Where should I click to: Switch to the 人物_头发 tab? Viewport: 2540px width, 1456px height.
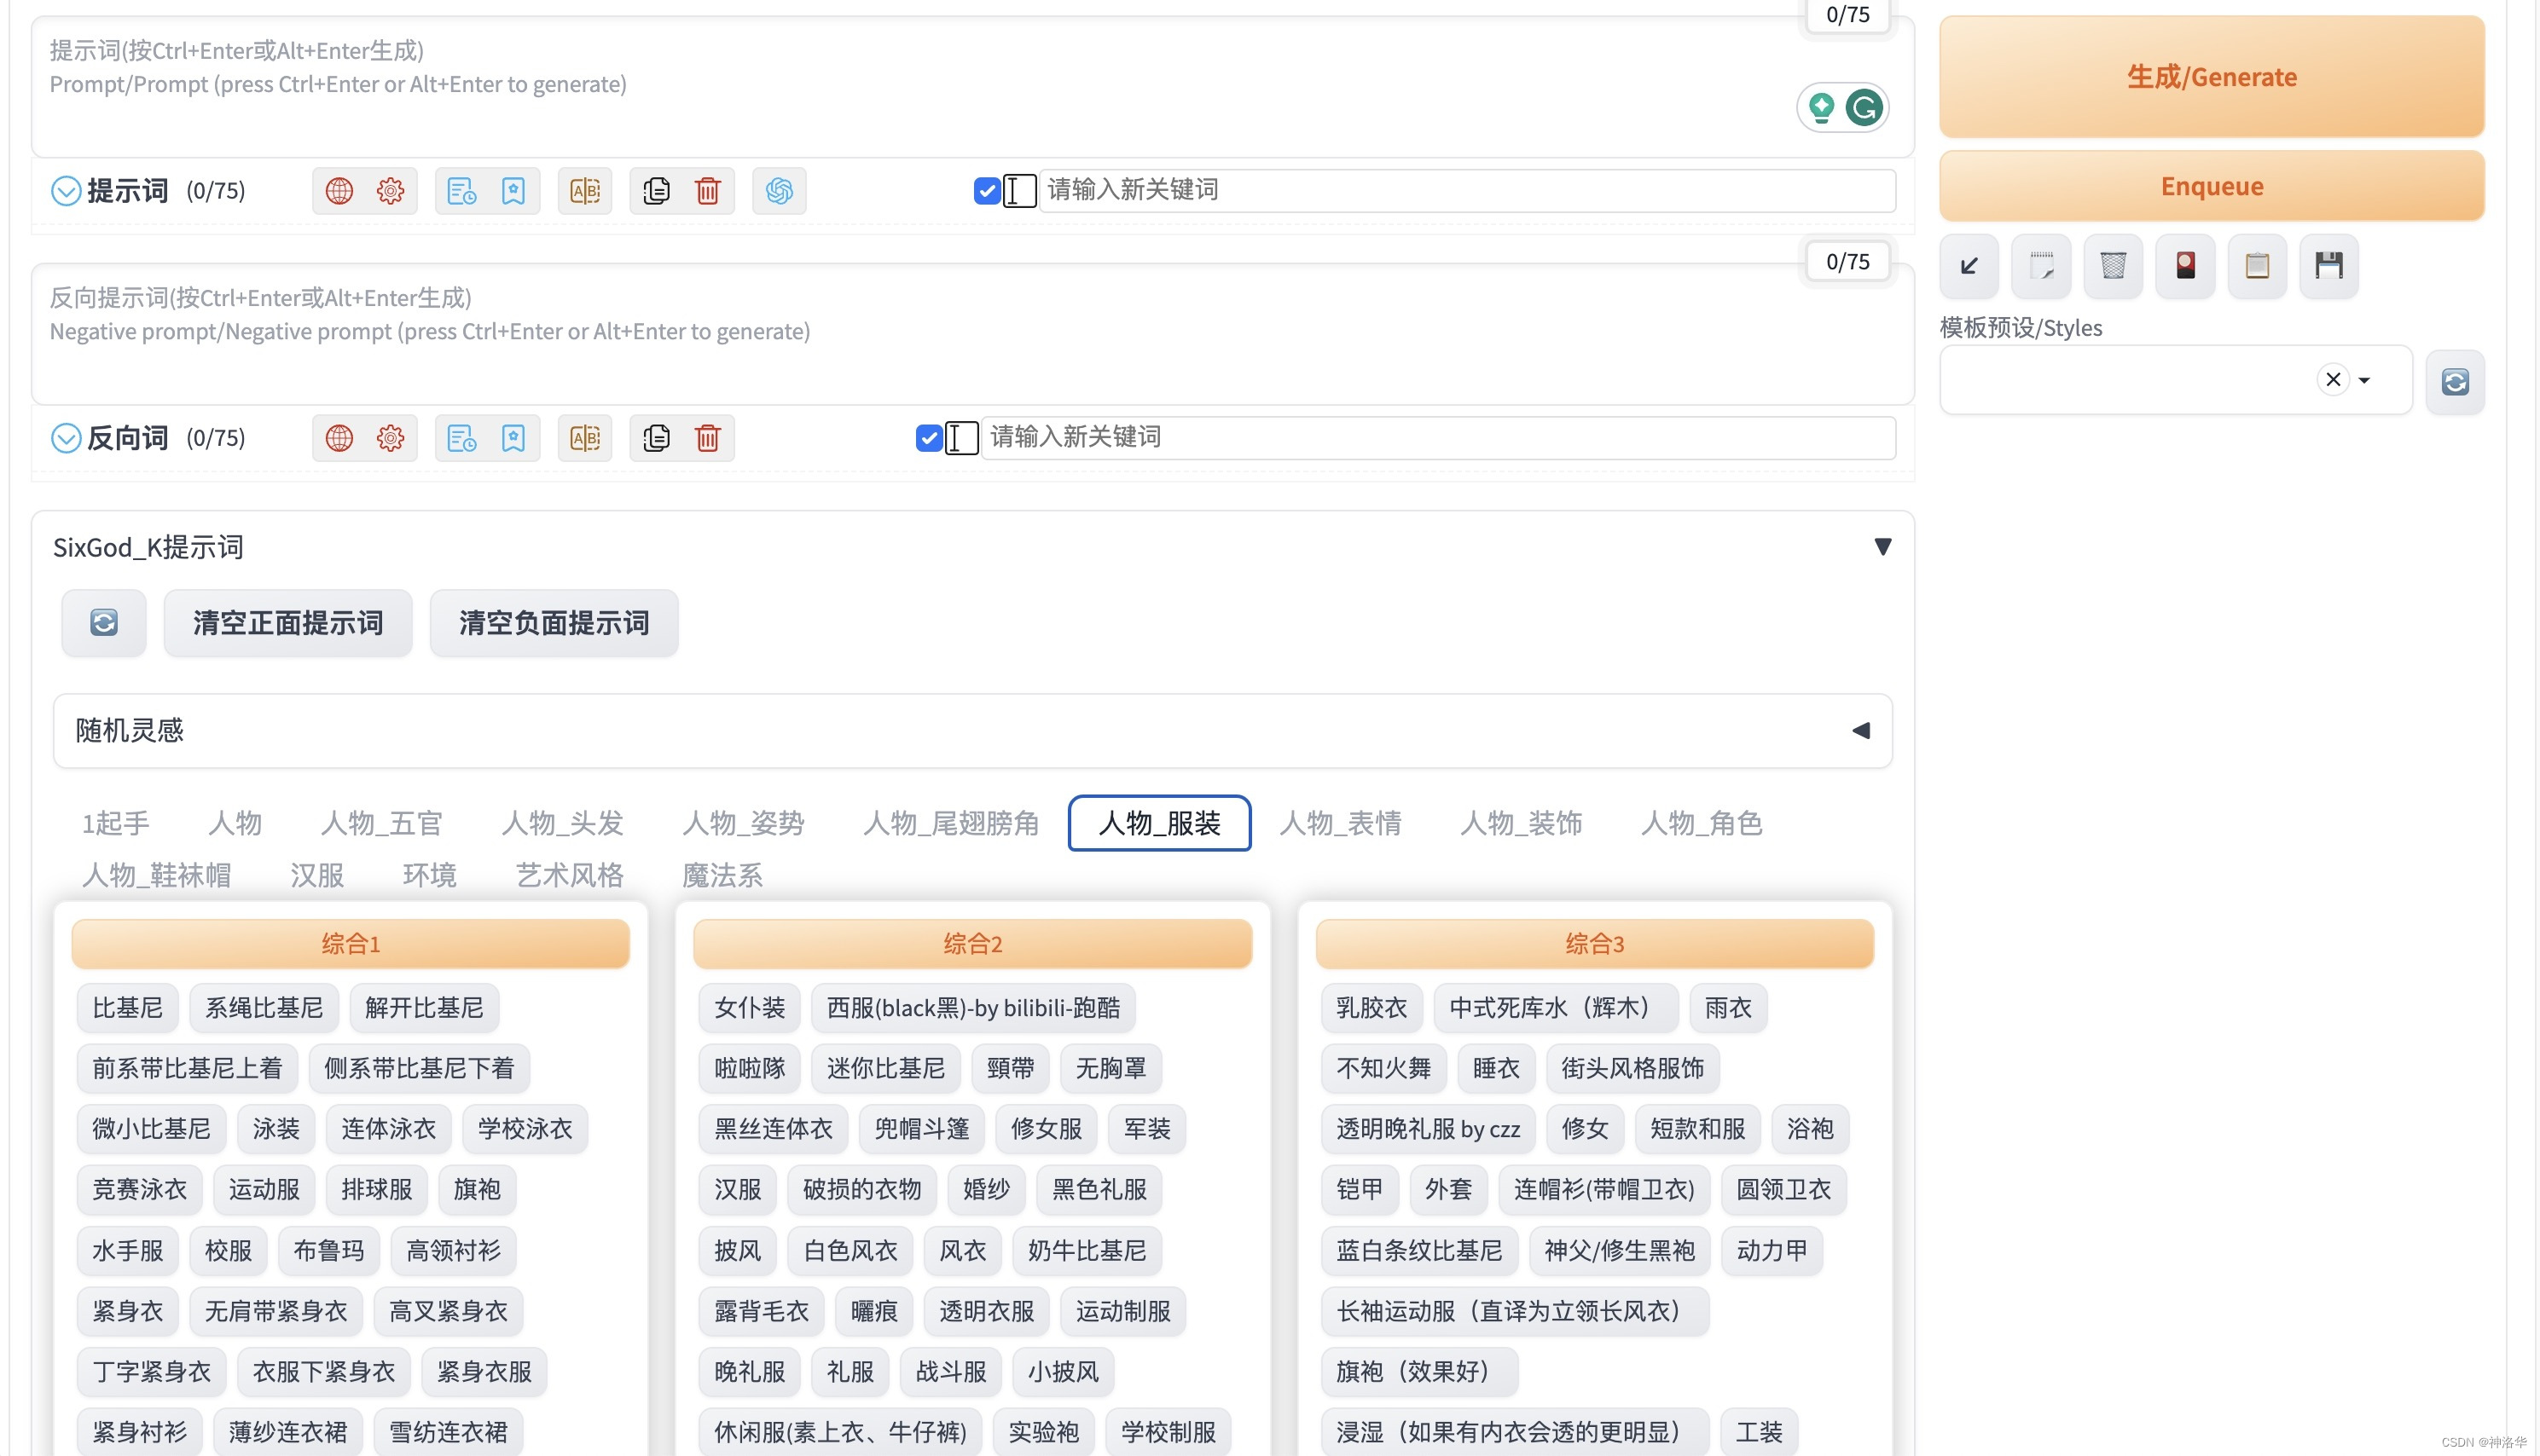coord(562,823)
